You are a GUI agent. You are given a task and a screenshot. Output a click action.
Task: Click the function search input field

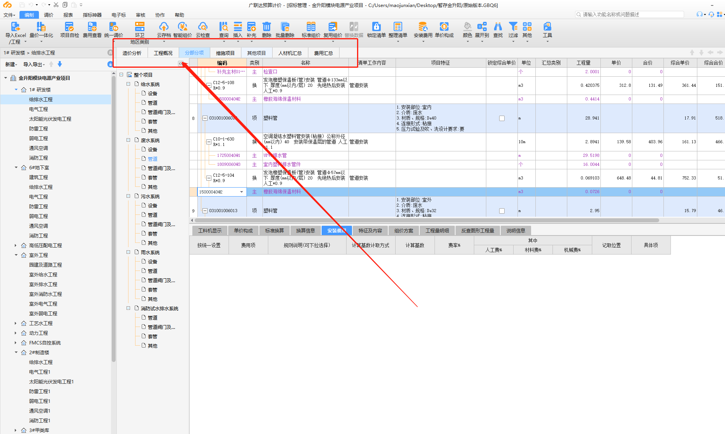tap(630, 14)
